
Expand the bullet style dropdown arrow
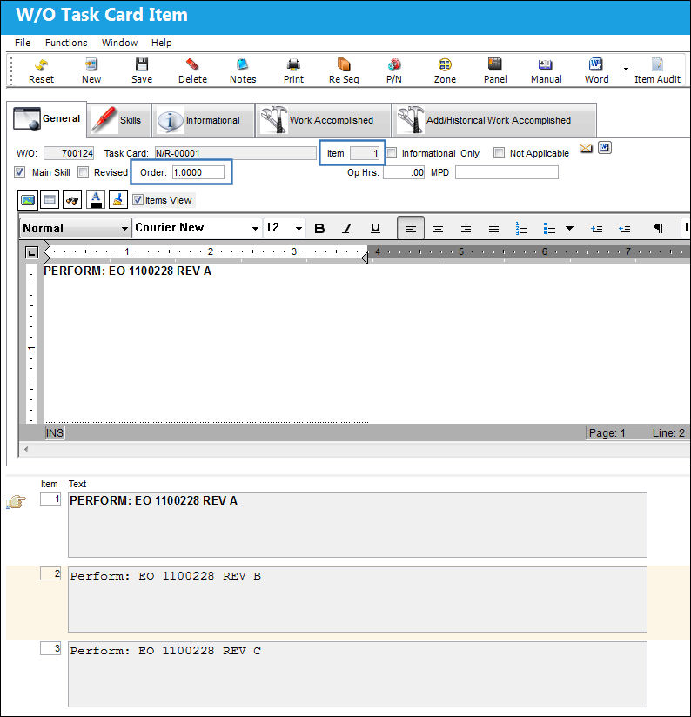(x=570, y=228)
